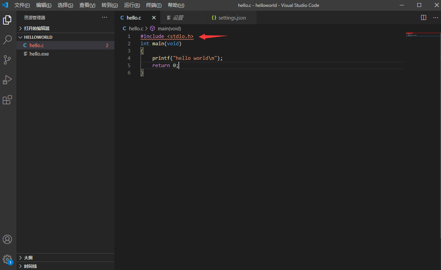This screenshot has width=441, height=270.
Task: Open the Search view in the activity bar
Action: 7,40
